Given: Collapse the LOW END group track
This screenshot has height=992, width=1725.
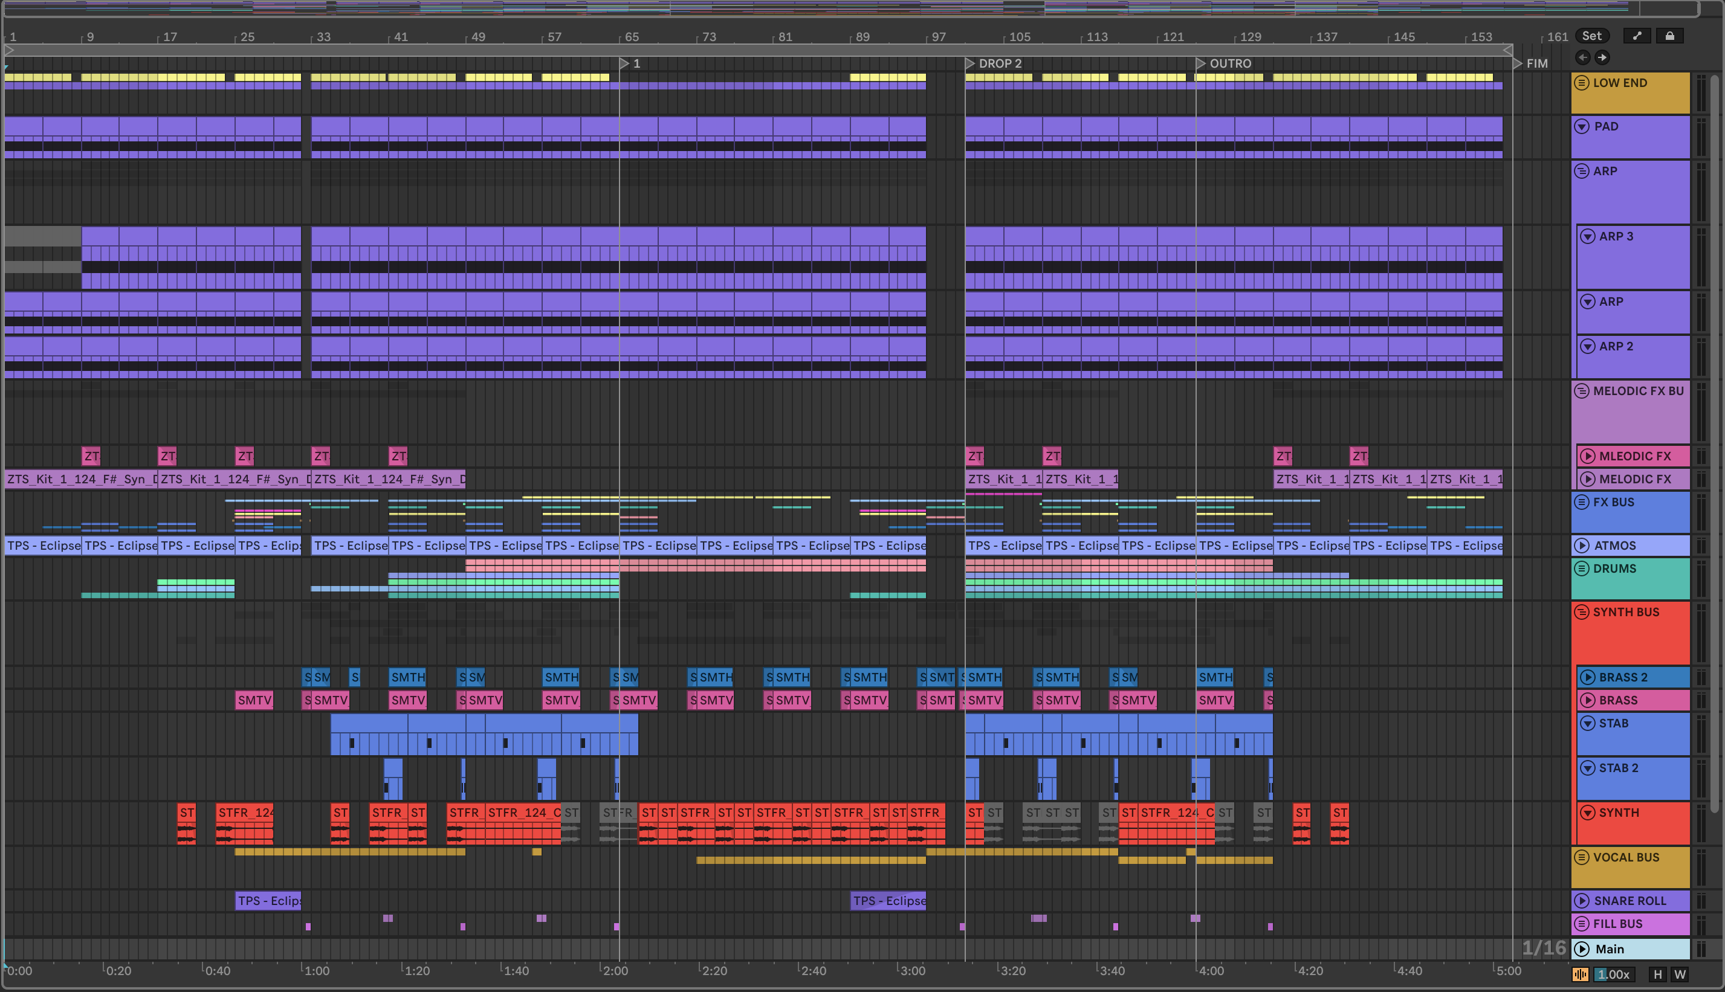Looking at the screenshot, I should (1582, 83).
